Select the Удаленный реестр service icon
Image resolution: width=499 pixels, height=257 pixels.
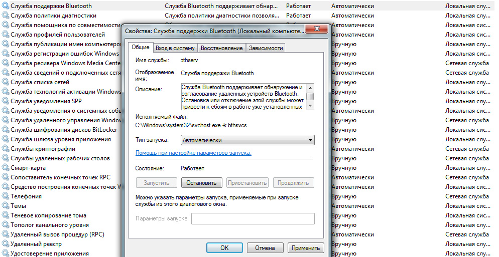coord(6,244)
